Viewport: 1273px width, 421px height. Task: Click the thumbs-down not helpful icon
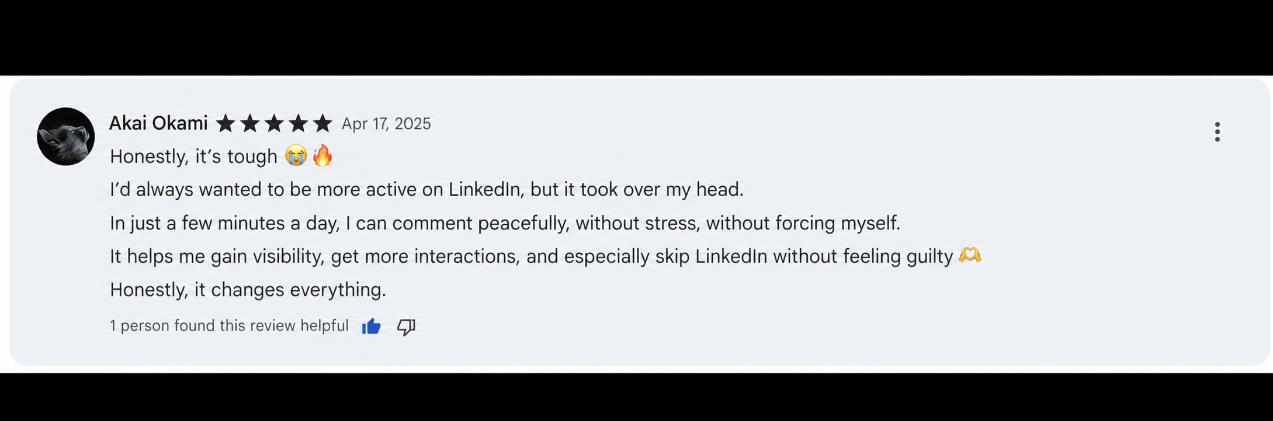[406, 327]
